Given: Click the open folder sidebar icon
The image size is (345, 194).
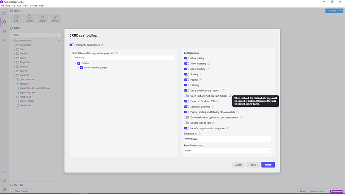Looking at the screenshot, I should point(4,180).
